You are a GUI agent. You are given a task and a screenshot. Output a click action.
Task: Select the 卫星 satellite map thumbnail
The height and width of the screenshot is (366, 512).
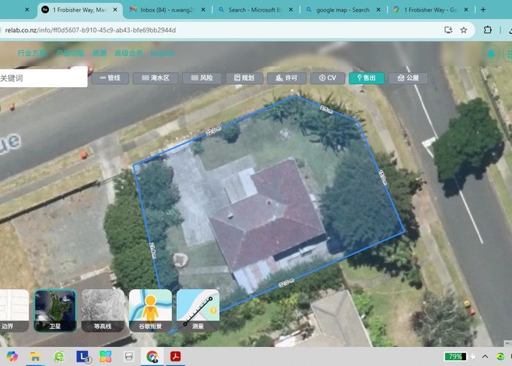point(55,311)
